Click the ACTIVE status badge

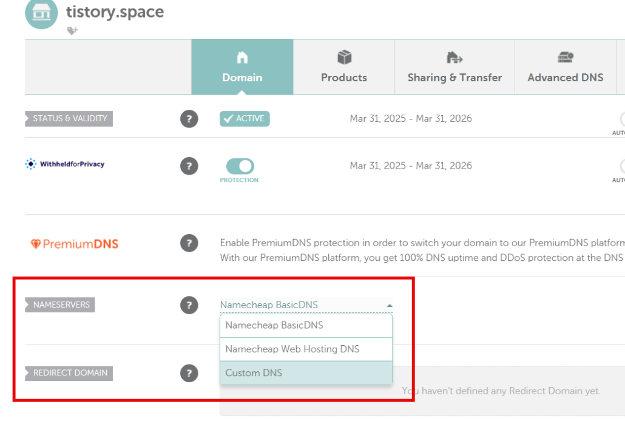tap(245, 119)
